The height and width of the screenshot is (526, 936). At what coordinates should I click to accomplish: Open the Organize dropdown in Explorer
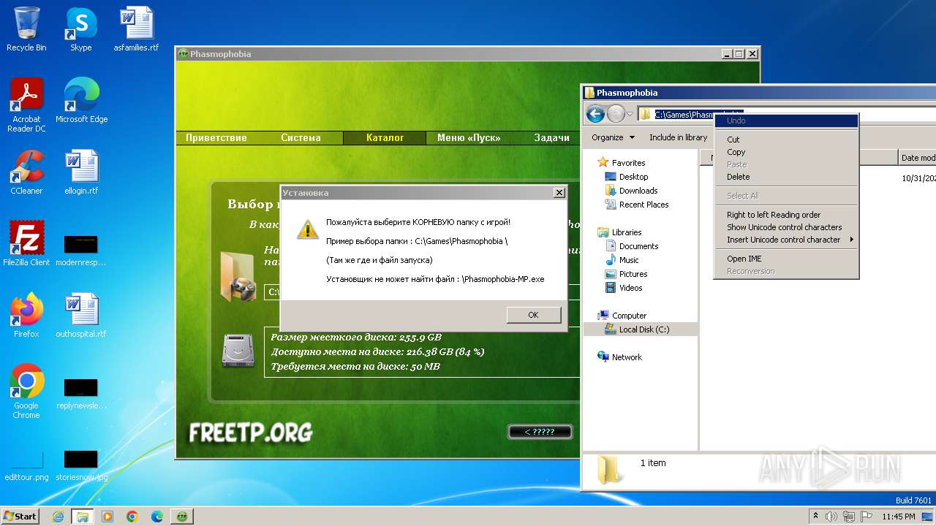[x=612, y=137]
